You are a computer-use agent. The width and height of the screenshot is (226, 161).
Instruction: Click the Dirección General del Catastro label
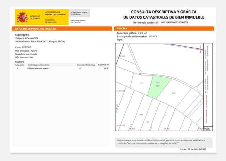(78, 22)
